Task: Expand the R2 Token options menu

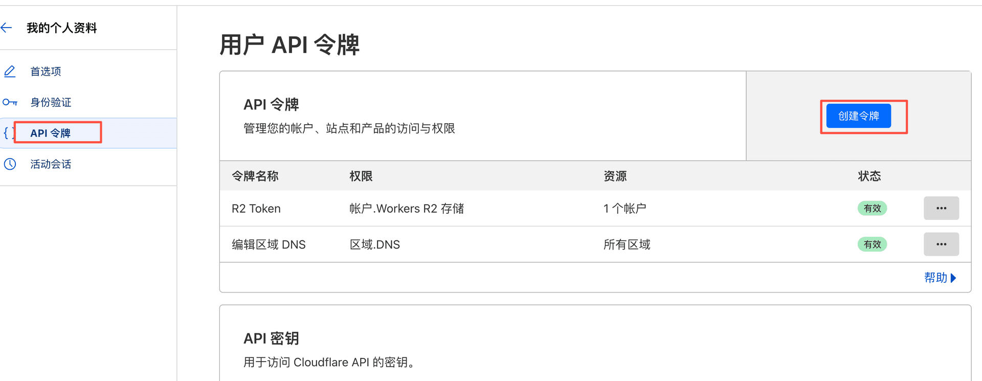Action: click(x=941, y=208)
